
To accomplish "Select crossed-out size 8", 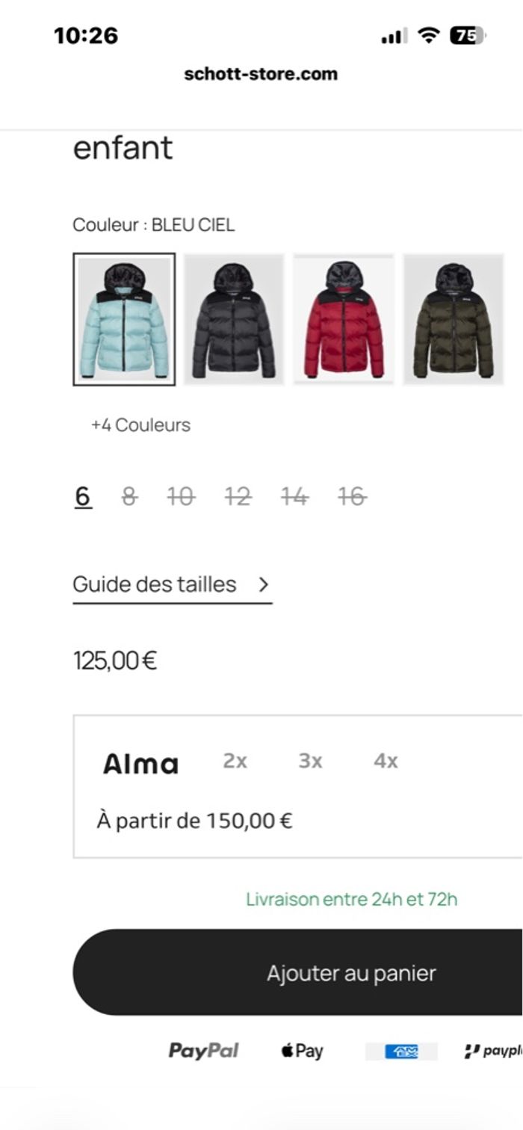I will pyautogui.click(x=129, y=496).
